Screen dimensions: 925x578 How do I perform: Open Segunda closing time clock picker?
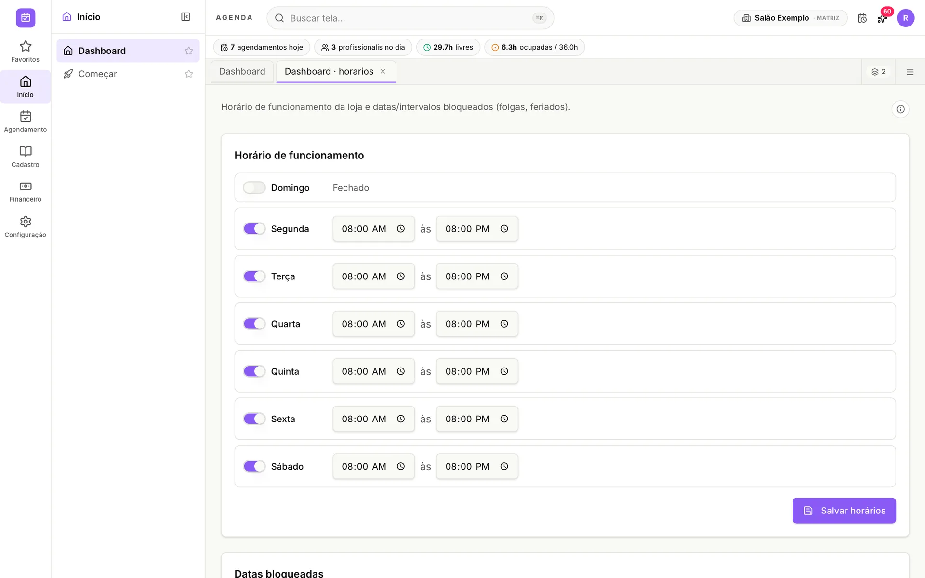click(x=504, y=229)
